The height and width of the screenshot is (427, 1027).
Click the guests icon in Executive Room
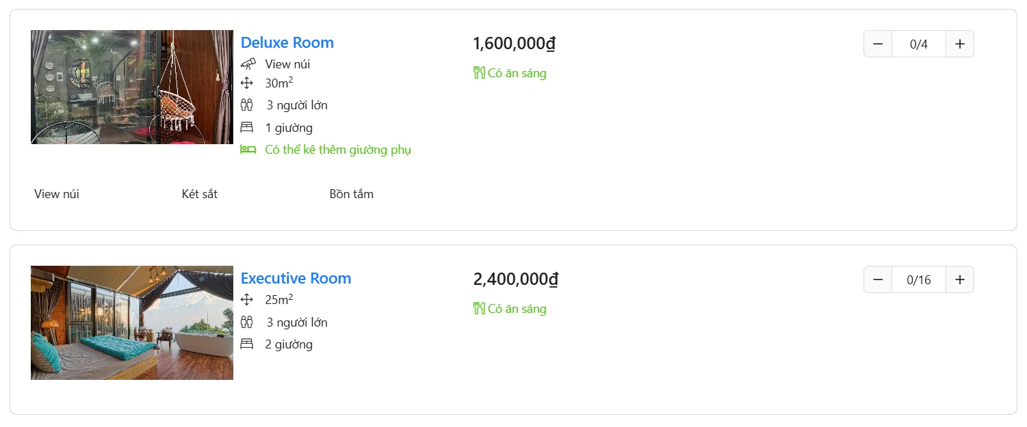tap(247, 322)
